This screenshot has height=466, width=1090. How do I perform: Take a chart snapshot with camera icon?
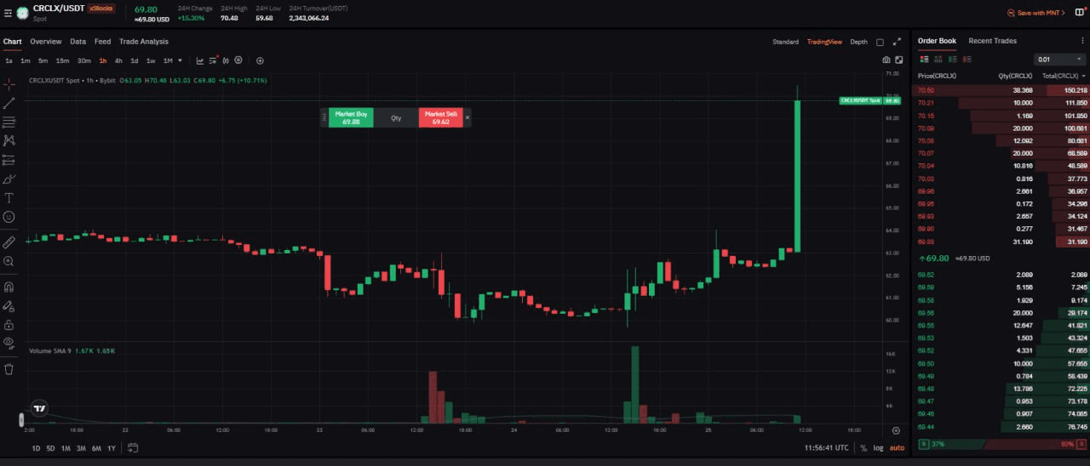click(x=886, y=60)
